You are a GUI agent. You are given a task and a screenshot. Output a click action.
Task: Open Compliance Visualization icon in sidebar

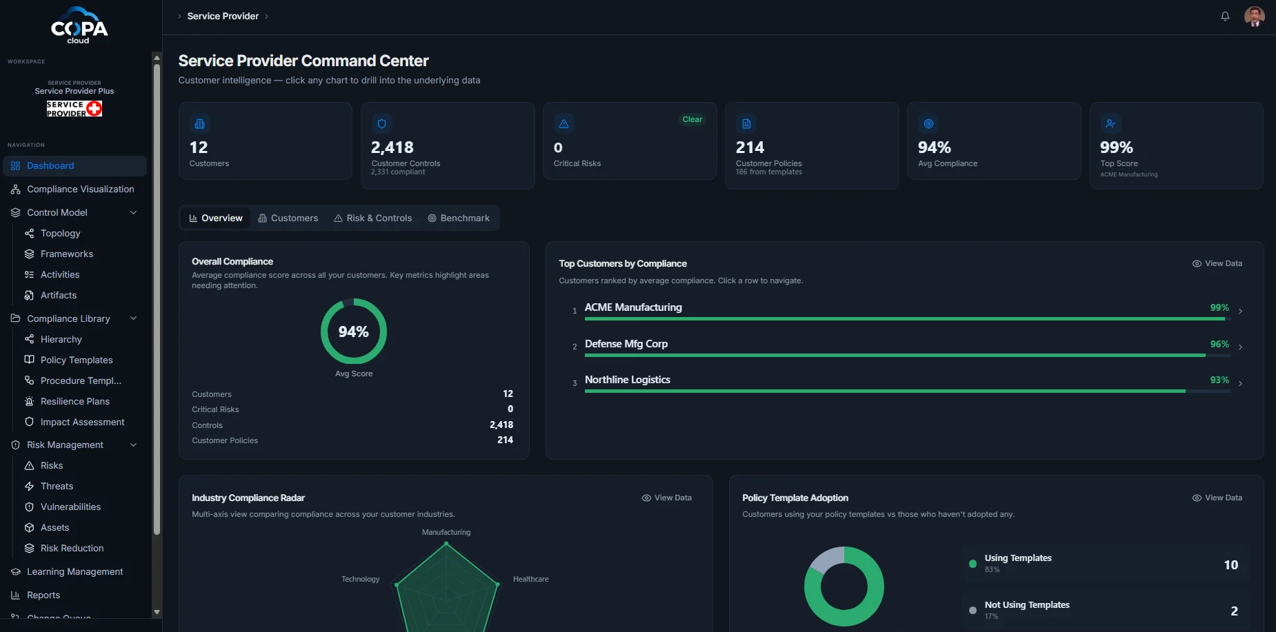[x=15, y=190]
